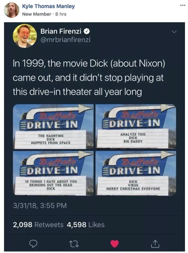
Task: Expand the tweet chevron dropdown arrow
Action: pyautogui.click(x=174, y=32)
